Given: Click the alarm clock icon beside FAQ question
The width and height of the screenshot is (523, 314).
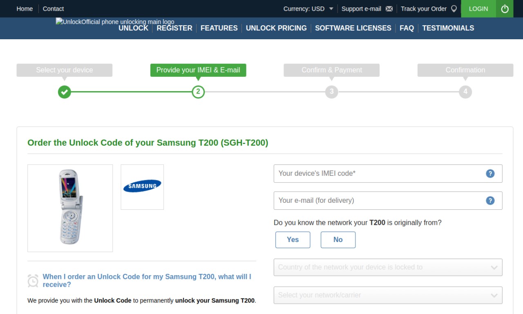Looking at the screenshot, I should 33,281.
